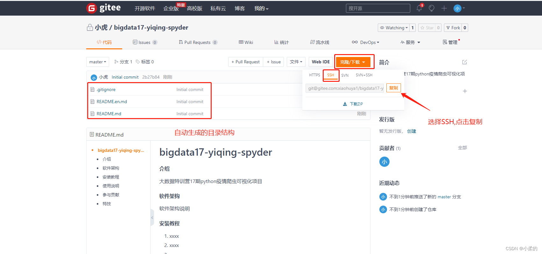Jump to 特技 in README outline

tap(107, 204)
